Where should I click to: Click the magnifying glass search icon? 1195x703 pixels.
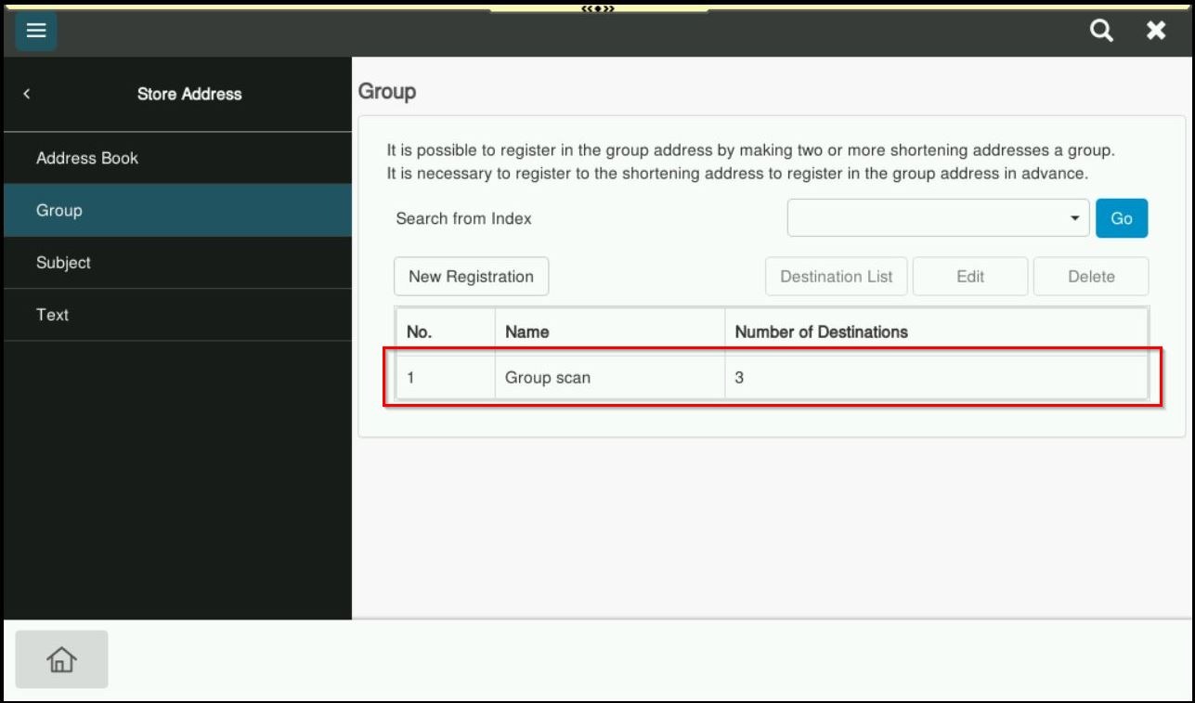tap(1101, 31)
